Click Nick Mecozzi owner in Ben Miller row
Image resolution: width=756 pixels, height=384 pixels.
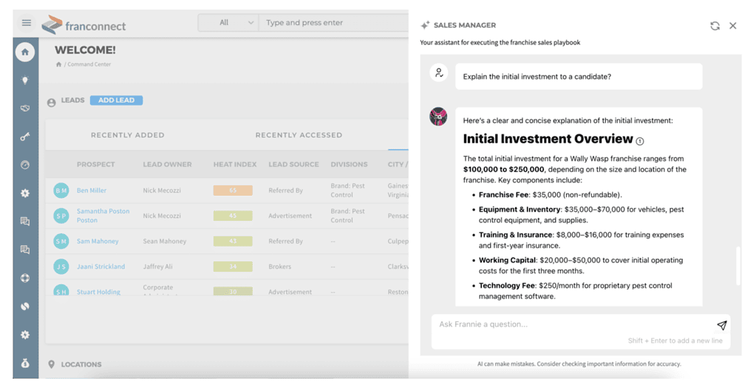(x=162, y=191)
